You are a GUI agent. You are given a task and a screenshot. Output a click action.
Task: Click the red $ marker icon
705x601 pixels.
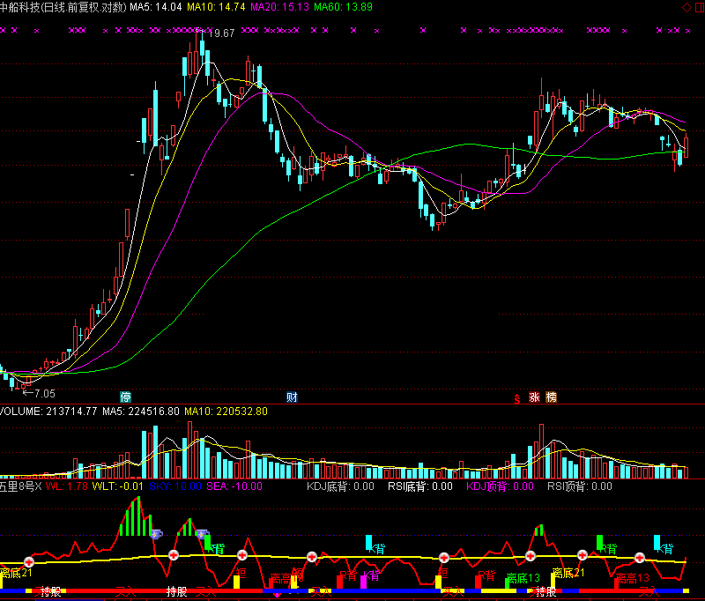point(517,397)
